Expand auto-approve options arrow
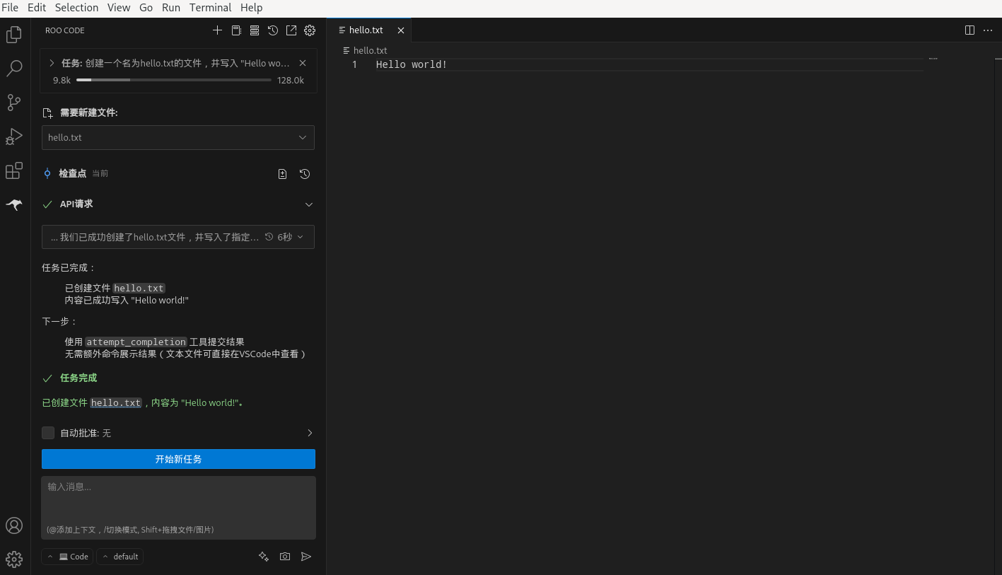 [x=310, y=433]
